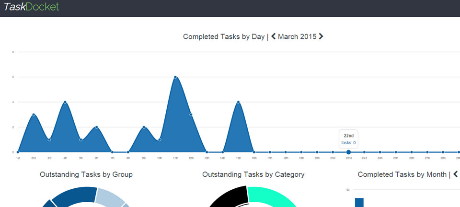Click the TaskDocket logo
The image size is (460, 207).
tap(32, 7)
